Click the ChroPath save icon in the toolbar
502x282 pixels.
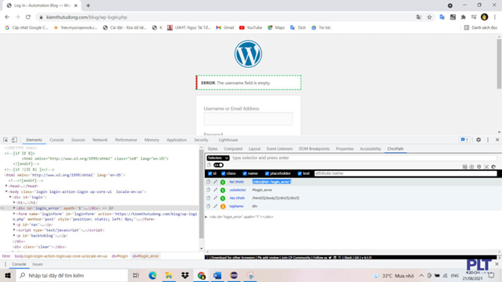click(x=464, y=166)
